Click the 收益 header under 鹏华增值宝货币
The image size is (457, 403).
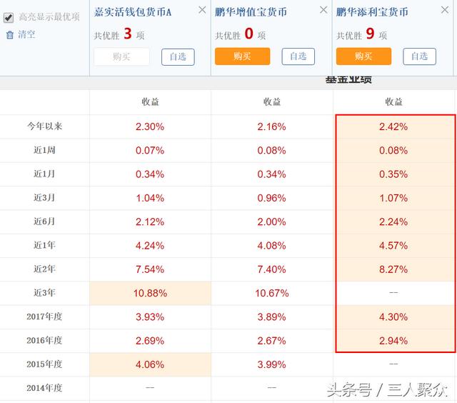[x=272, y=101]
